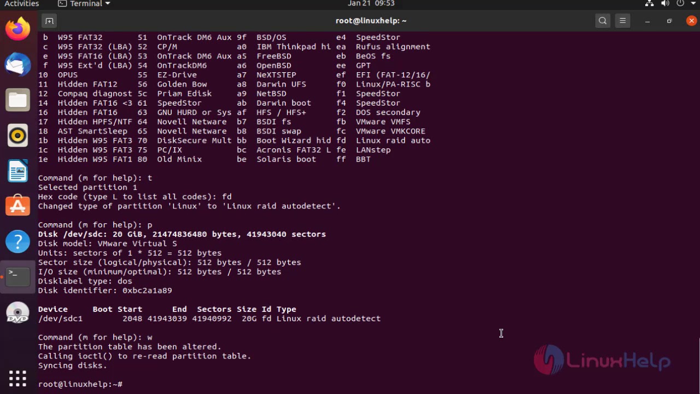Viewport: 700px width, 394px height.
Task: Click the terminal title root@linuxhelp: ~
Action: (x=371, y=21)
